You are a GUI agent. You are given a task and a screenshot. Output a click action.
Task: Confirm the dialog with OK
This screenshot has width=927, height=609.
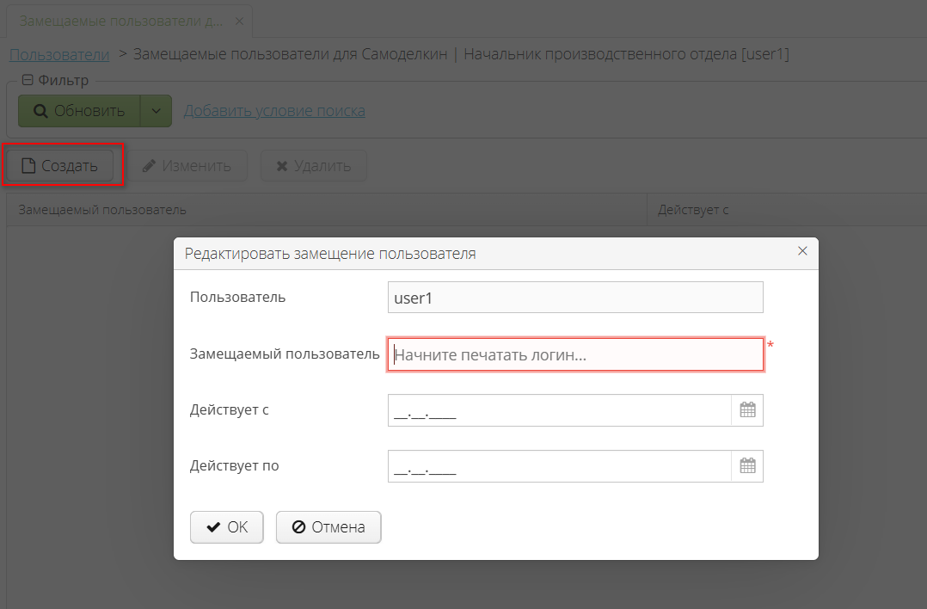click(226, 526)
